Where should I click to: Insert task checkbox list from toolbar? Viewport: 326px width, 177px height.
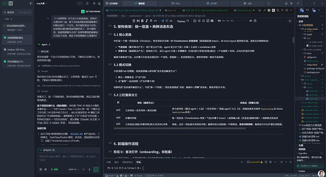click(208, 21)
